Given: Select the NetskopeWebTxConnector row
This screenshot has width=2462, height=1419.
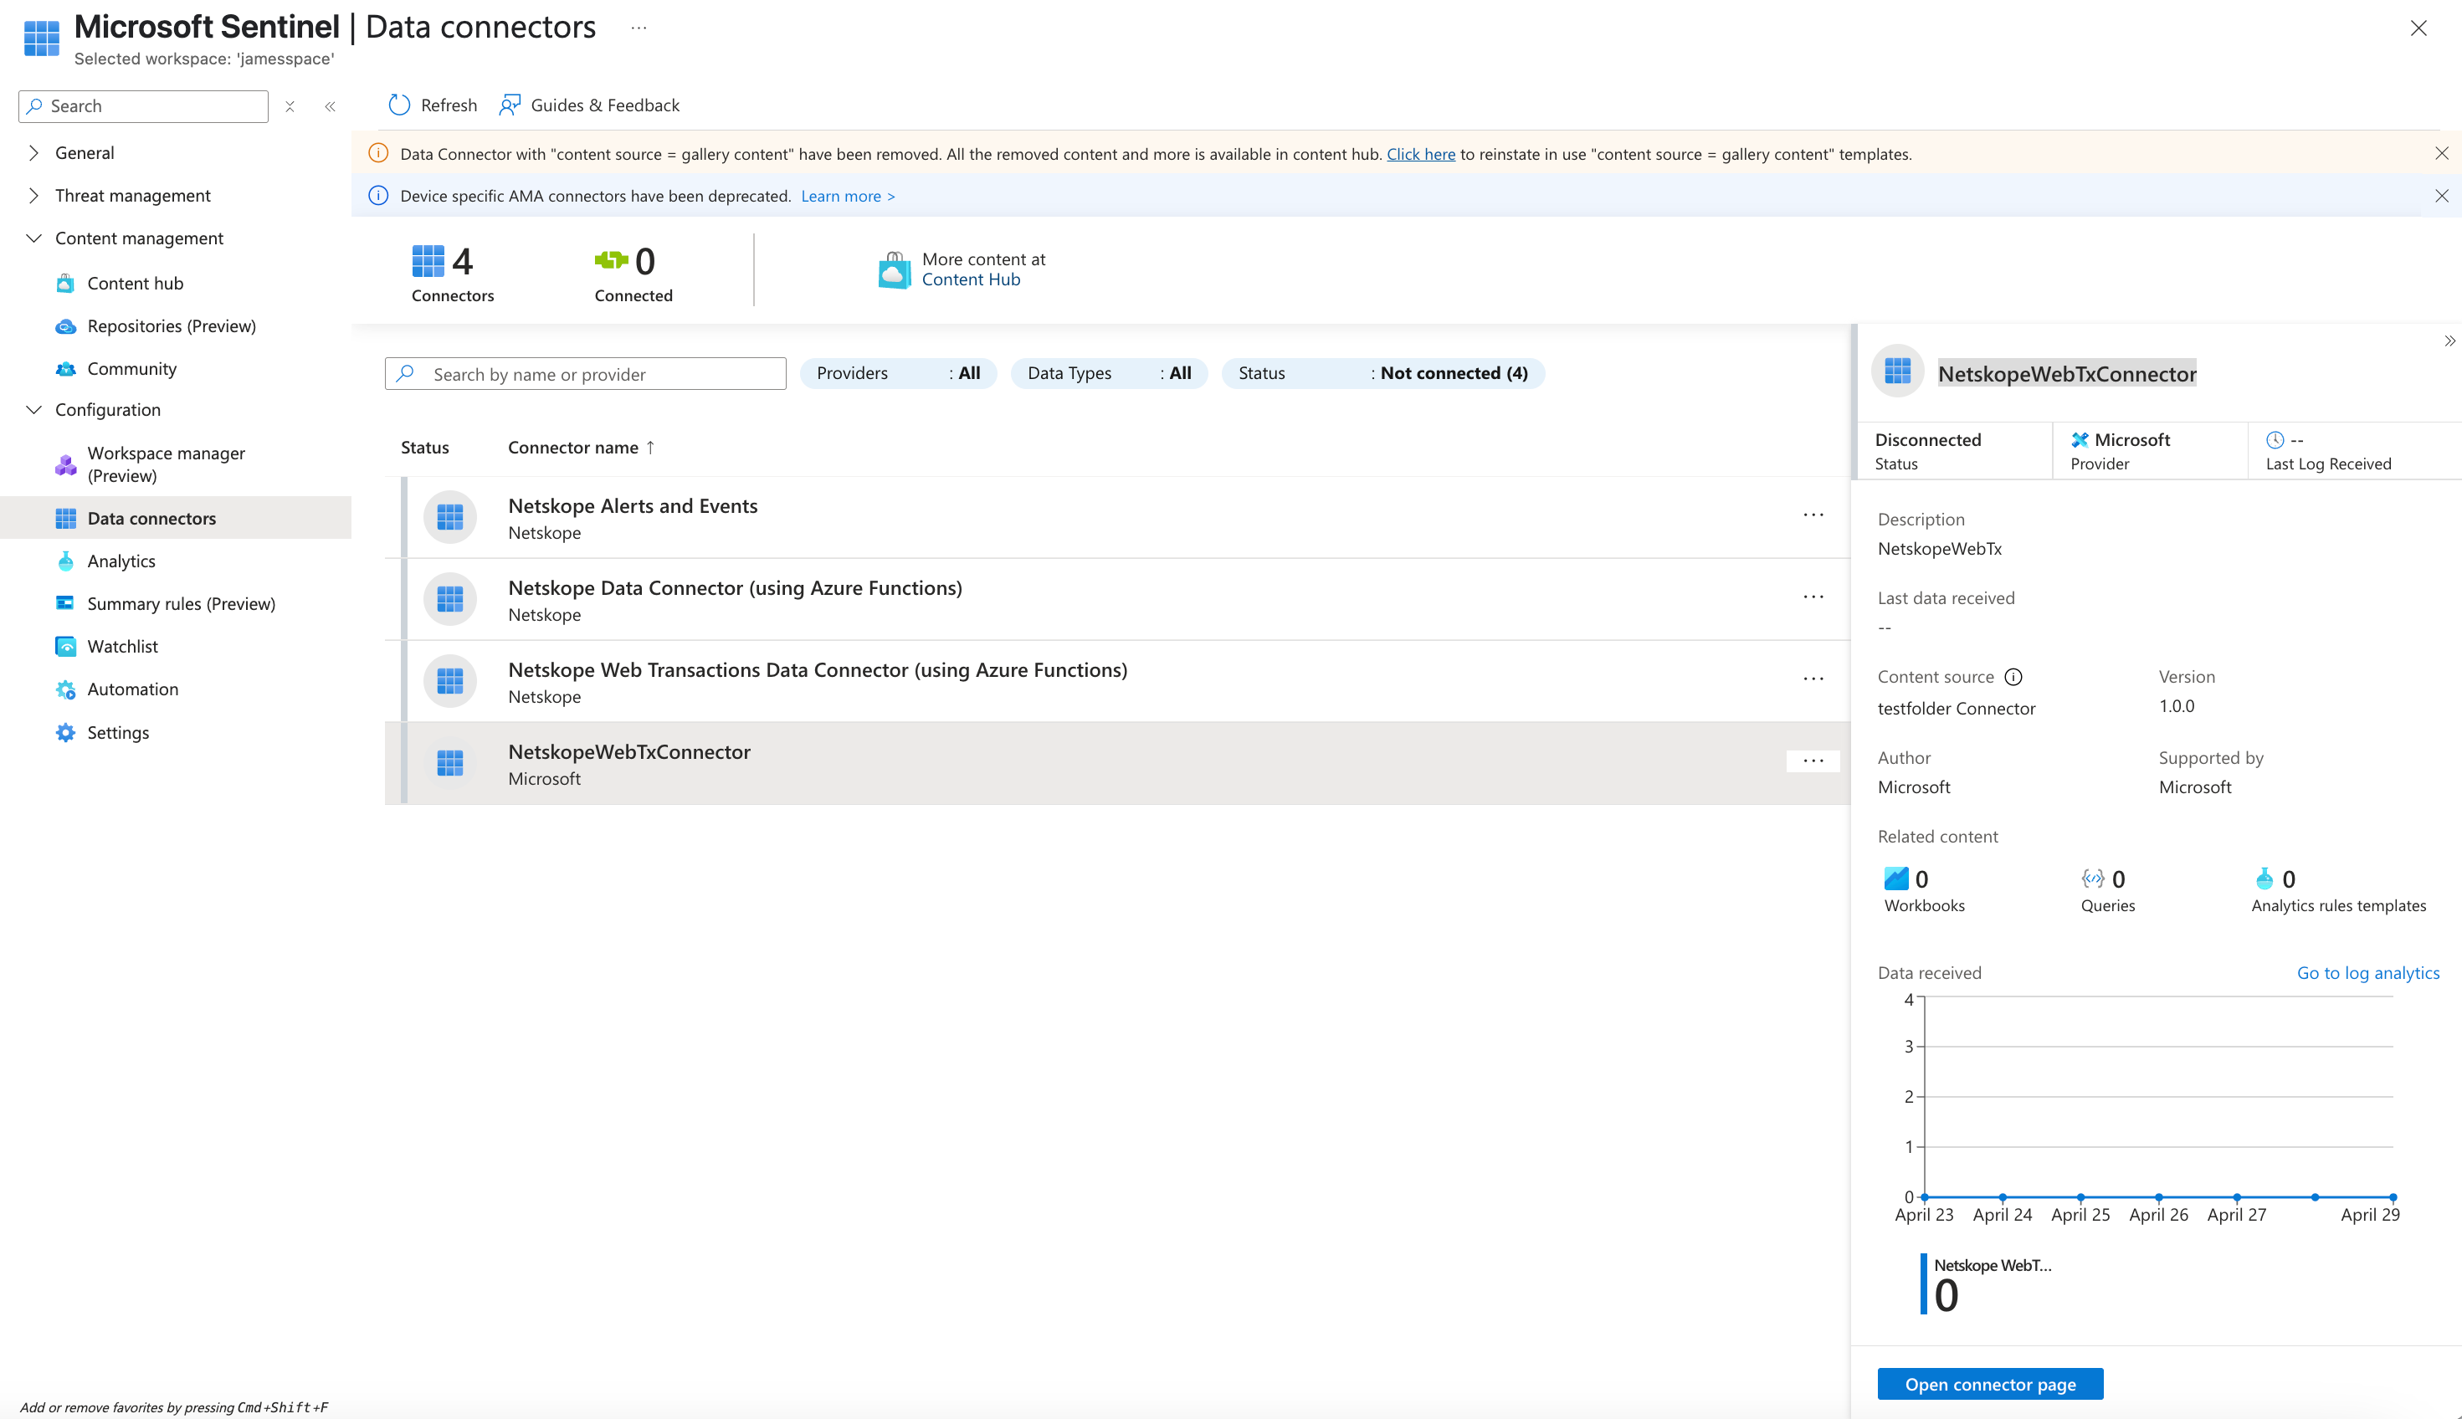Looking at the screenshot, I should coord(1117,763).
